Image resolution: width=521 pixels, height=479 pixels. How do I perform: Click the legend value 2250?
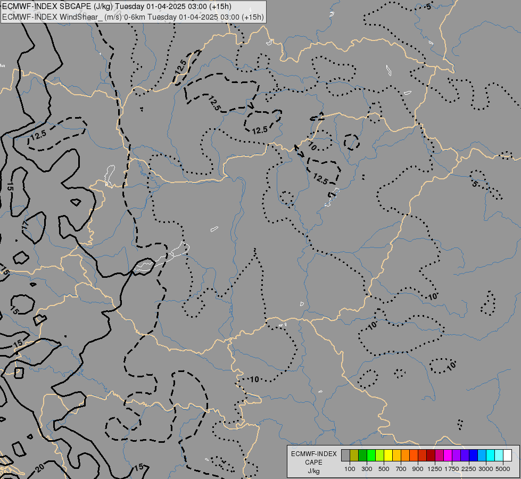469,469
